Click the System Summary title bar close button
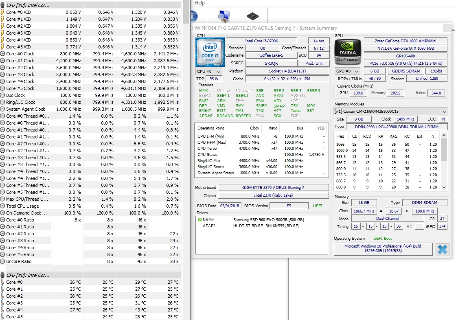Screen dimensions: 469x320 click(x=447, y=28)
